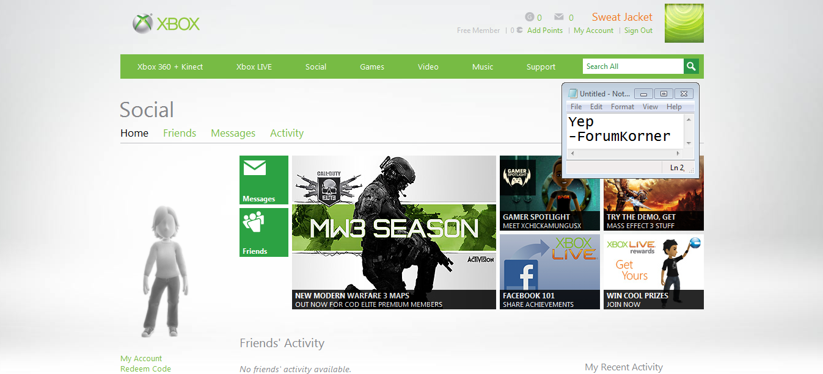Image resolution: width=823 pixels, height=374 pixels.
Task: Click the Sweat Jacket gamertag
Action: point(622,17)
